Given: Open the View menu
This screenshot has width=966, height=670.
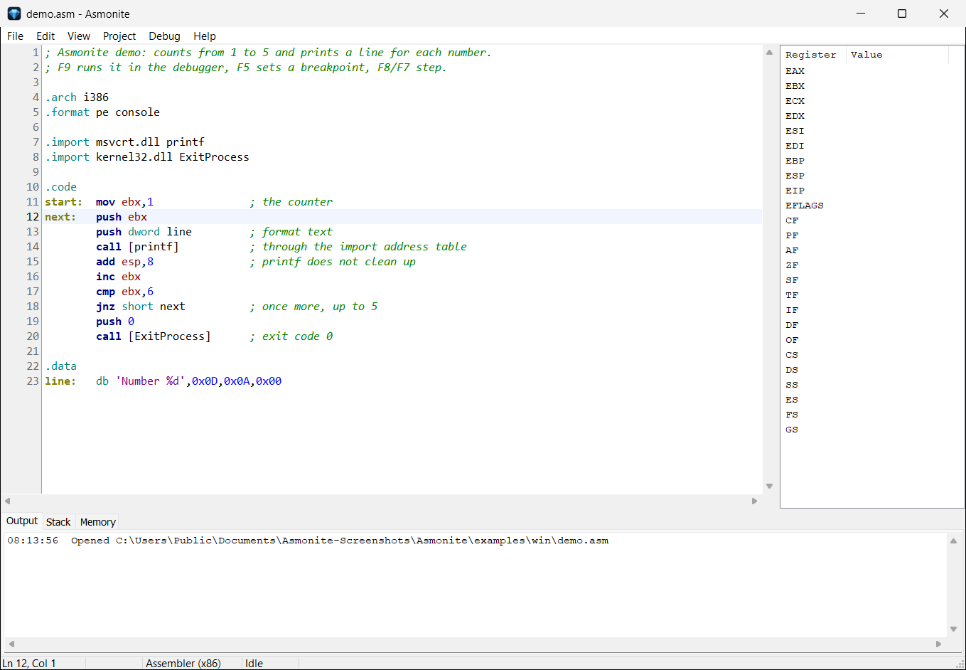Looking at the screenshot, I should (79, 36).
